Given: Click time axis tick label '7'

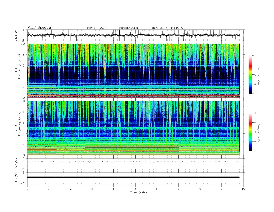Looking at the screenshot, I should point(179,189).
